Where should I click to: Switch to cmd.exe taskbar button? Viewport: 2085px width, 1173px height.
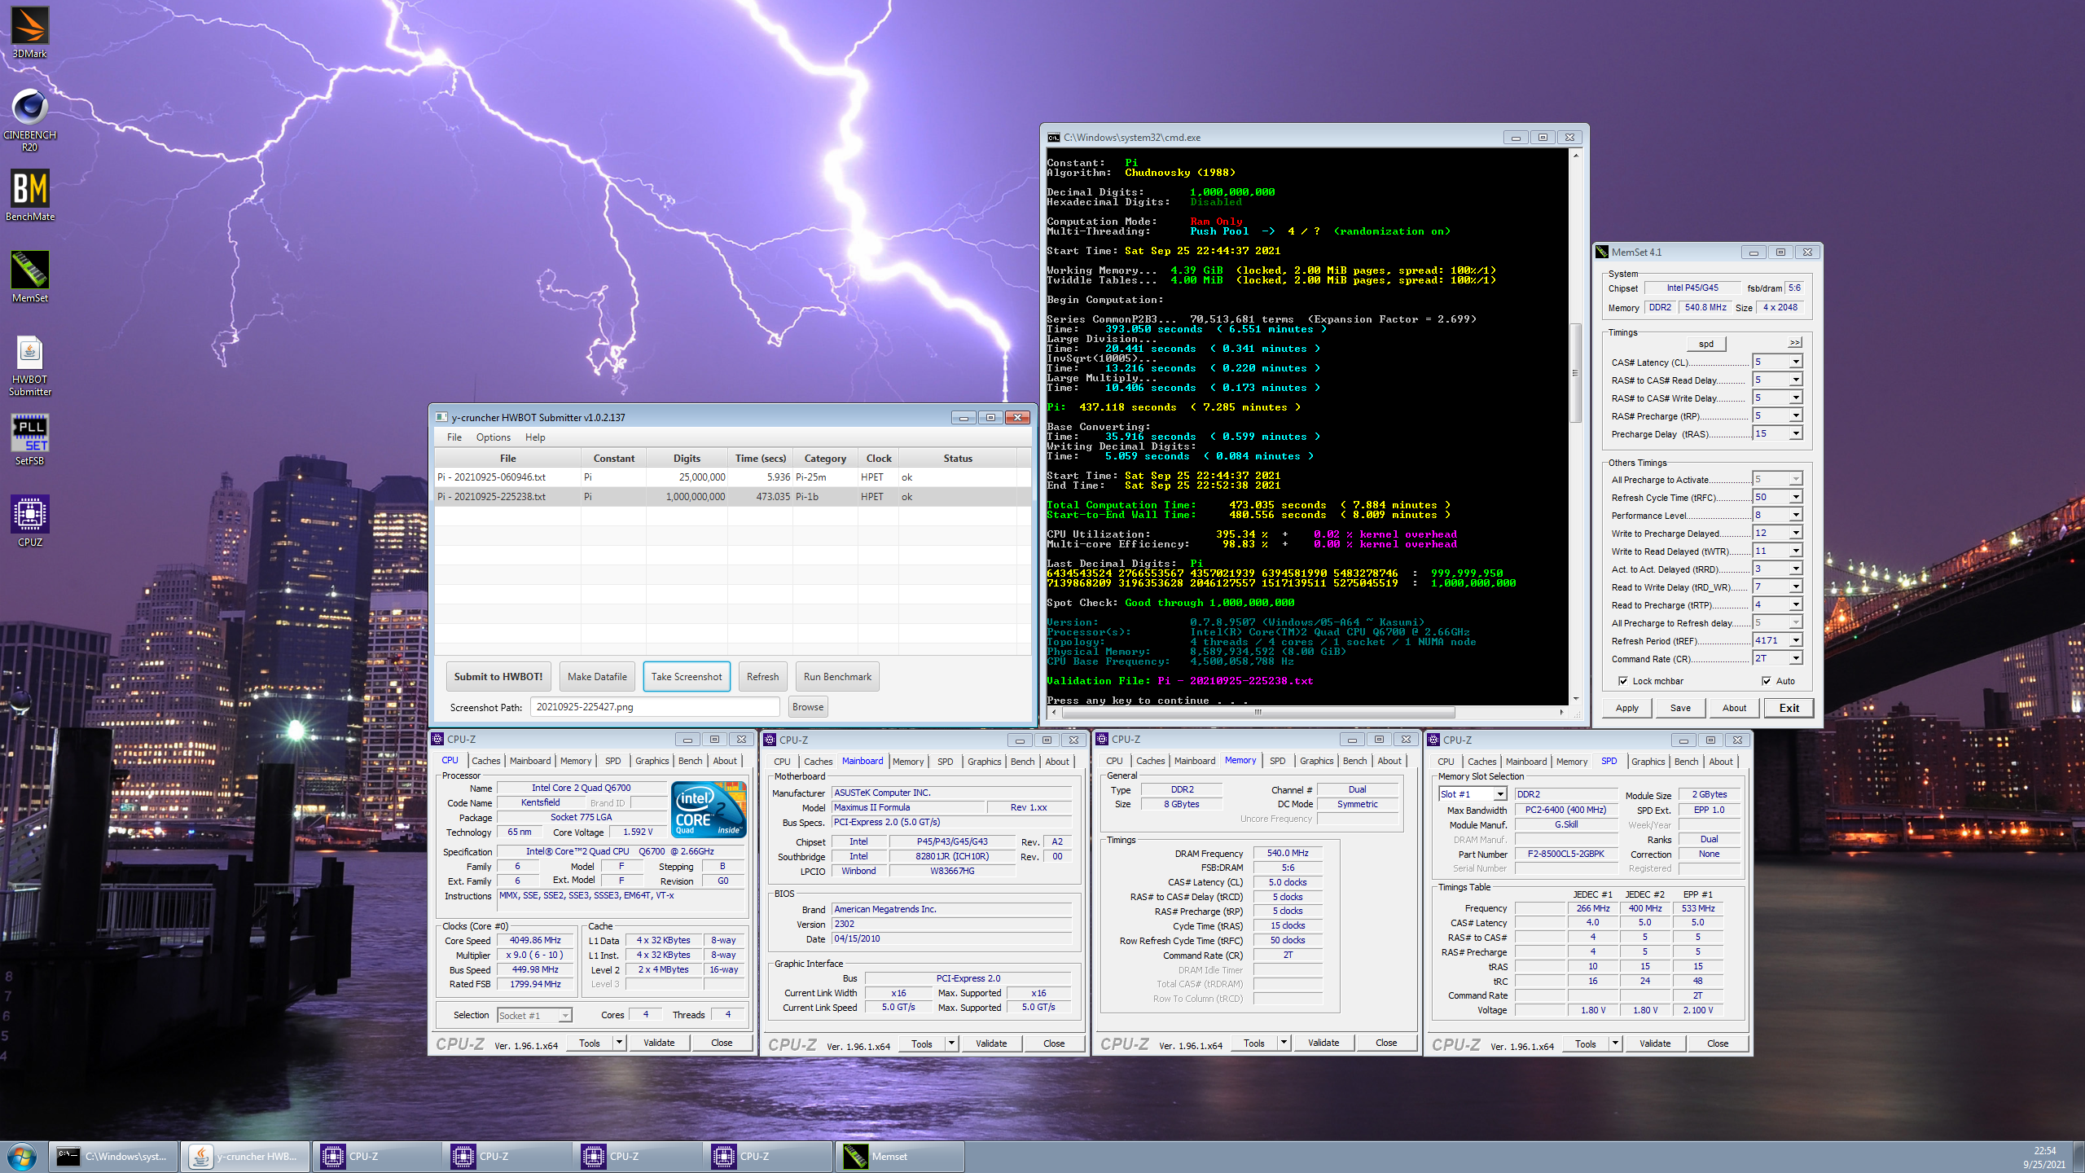[114, 1156]
